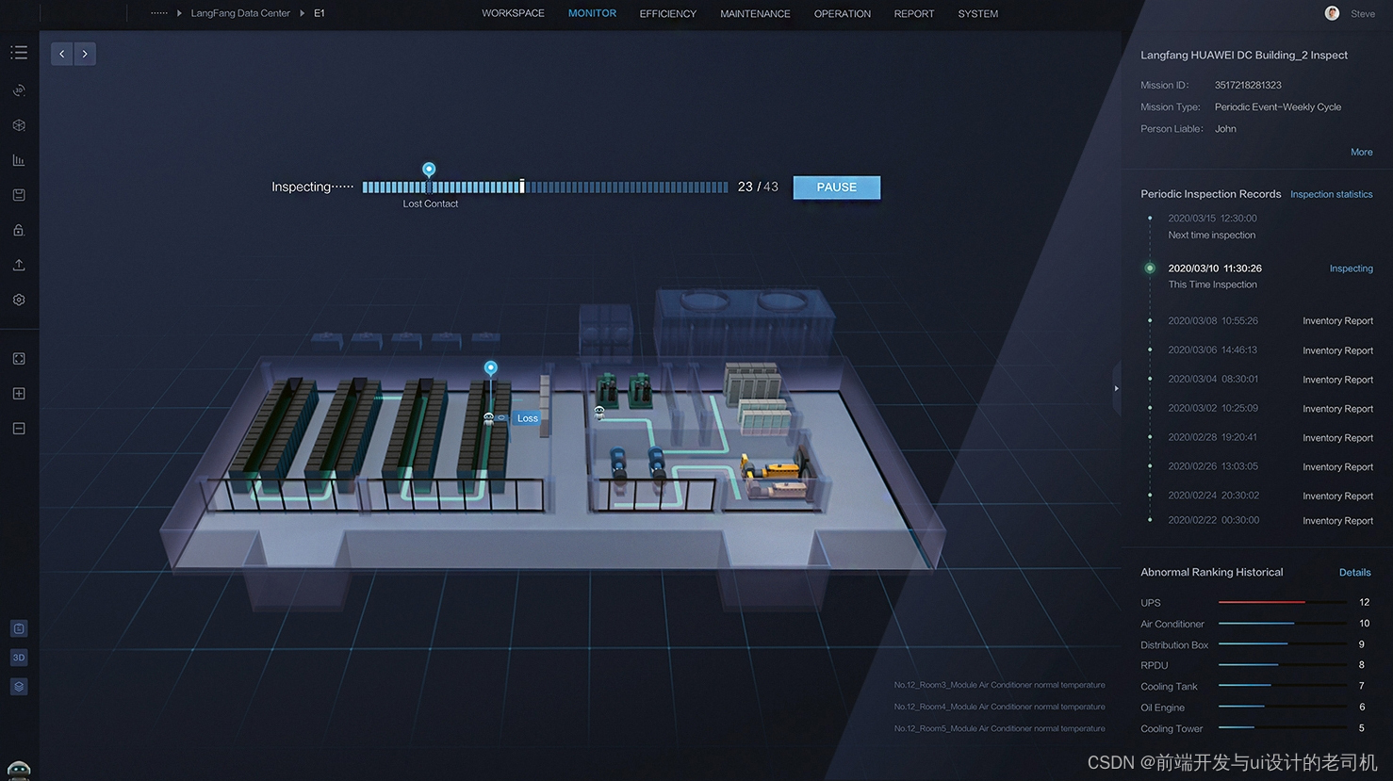Click the Air Conditioner ranking bar
The height and width of the screenshot is (781, 1393).
pyautogui.click(x=1256, y=624)
